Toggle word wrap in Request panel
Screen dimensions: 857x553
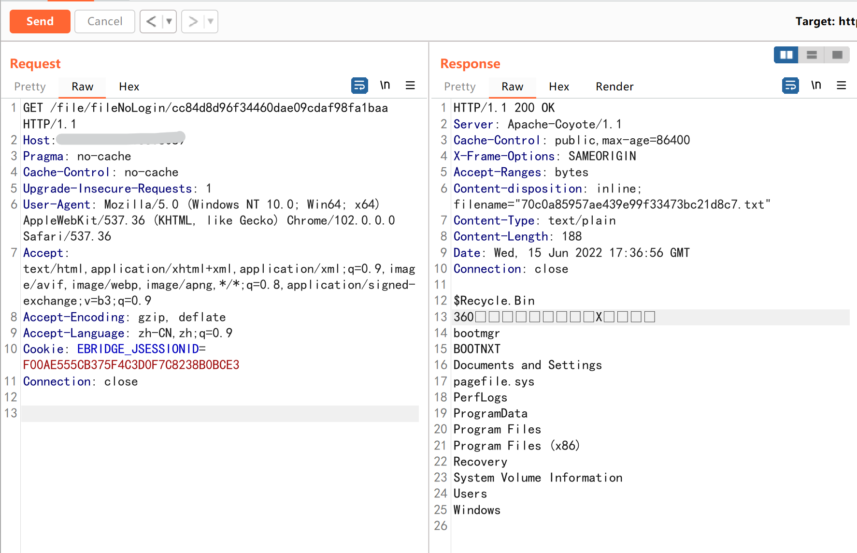tap(359, 86)
